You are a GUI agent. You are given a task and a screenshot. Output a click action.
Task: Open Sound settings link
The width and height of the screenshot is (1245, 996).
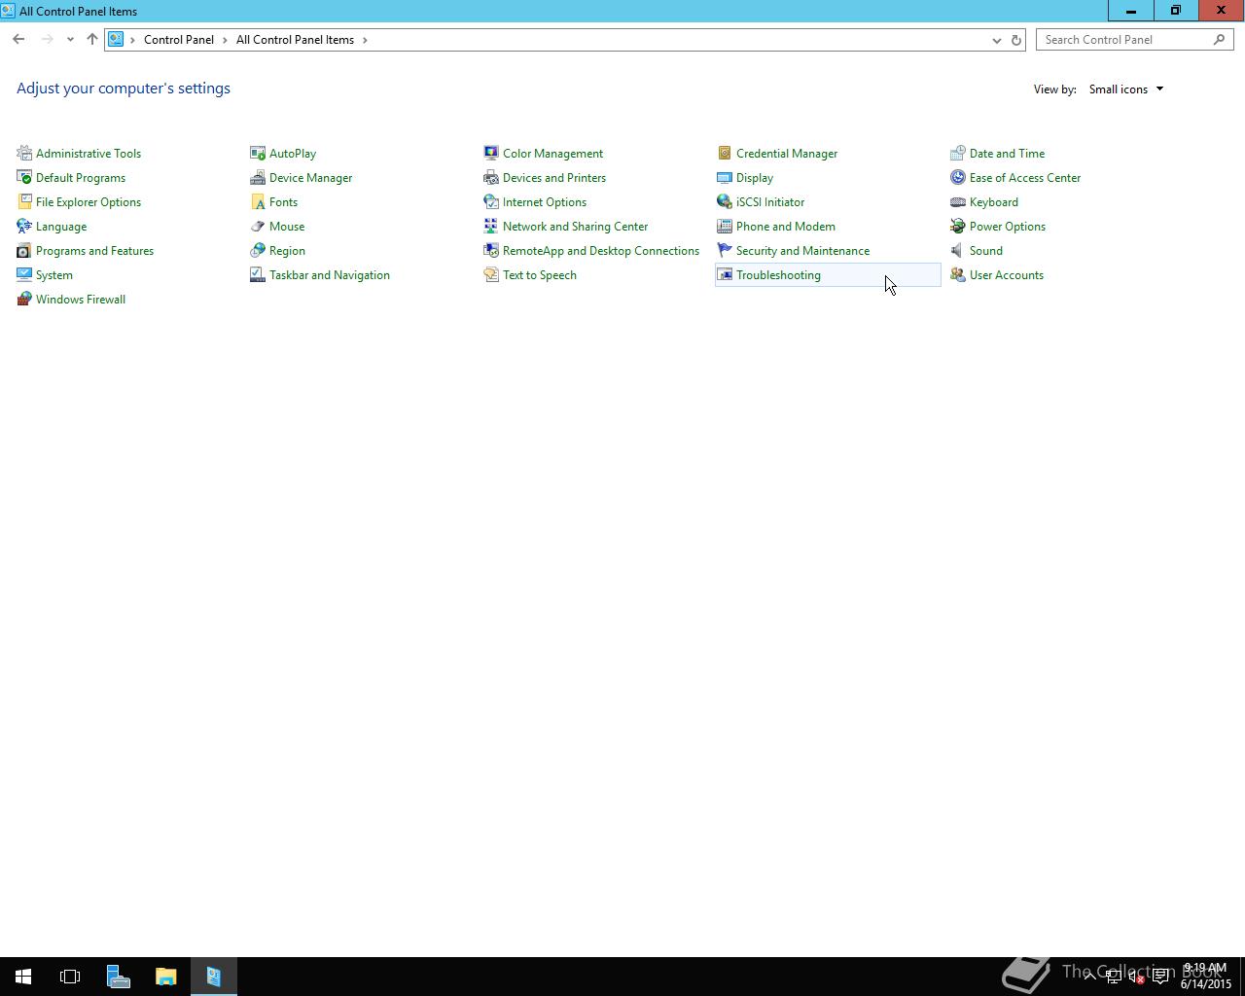click(x=986, y=251)
